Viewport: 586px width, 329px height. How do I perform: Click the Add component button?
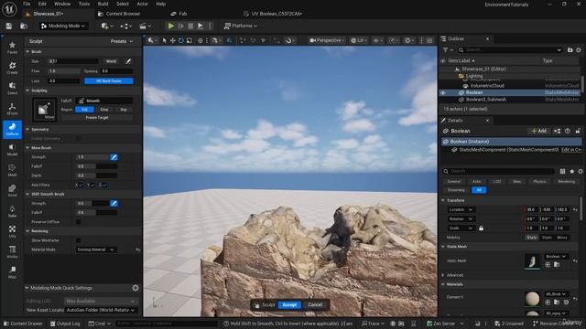pos(539,131)
